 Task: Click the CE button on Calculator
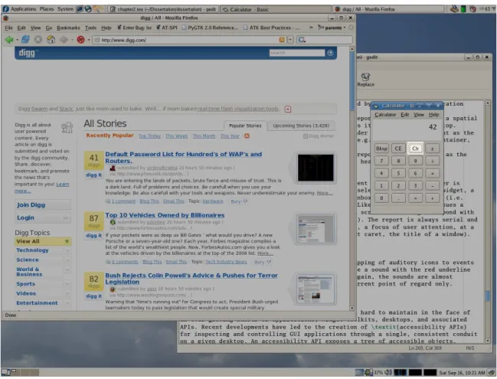pos(398,149)
